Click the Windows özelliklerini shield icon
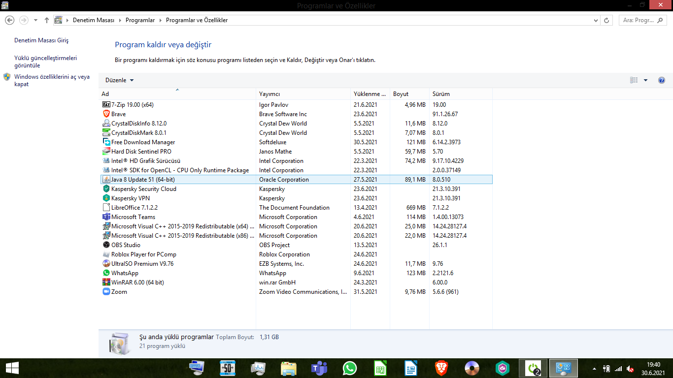Viewport: 673px width, 378px height. pyautogui.click(x=7, y=77)
